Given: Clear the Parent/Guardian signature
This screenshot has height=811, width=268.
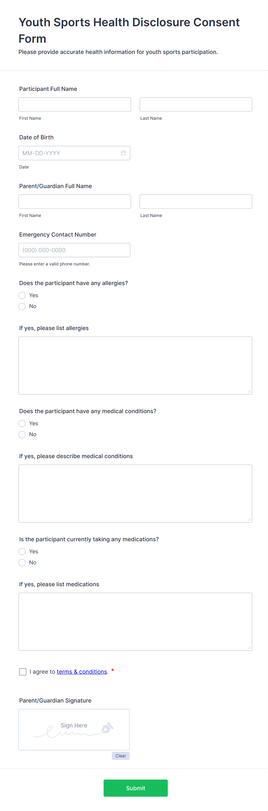Looking at the screenshot, I should pos(120,756).
